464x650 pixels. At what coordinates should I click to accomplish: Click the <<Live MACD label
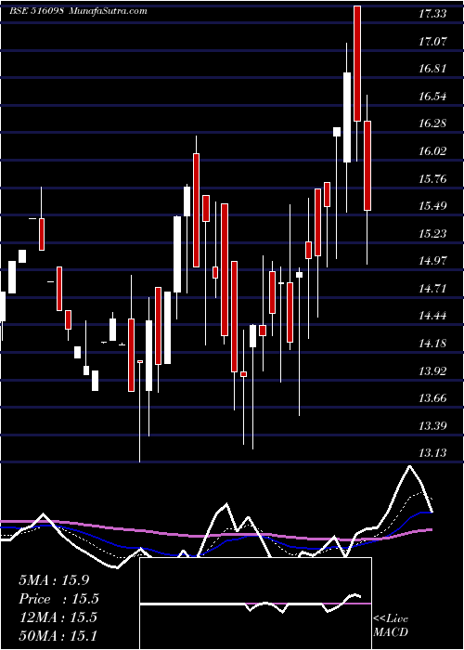[x=391, y=625]
